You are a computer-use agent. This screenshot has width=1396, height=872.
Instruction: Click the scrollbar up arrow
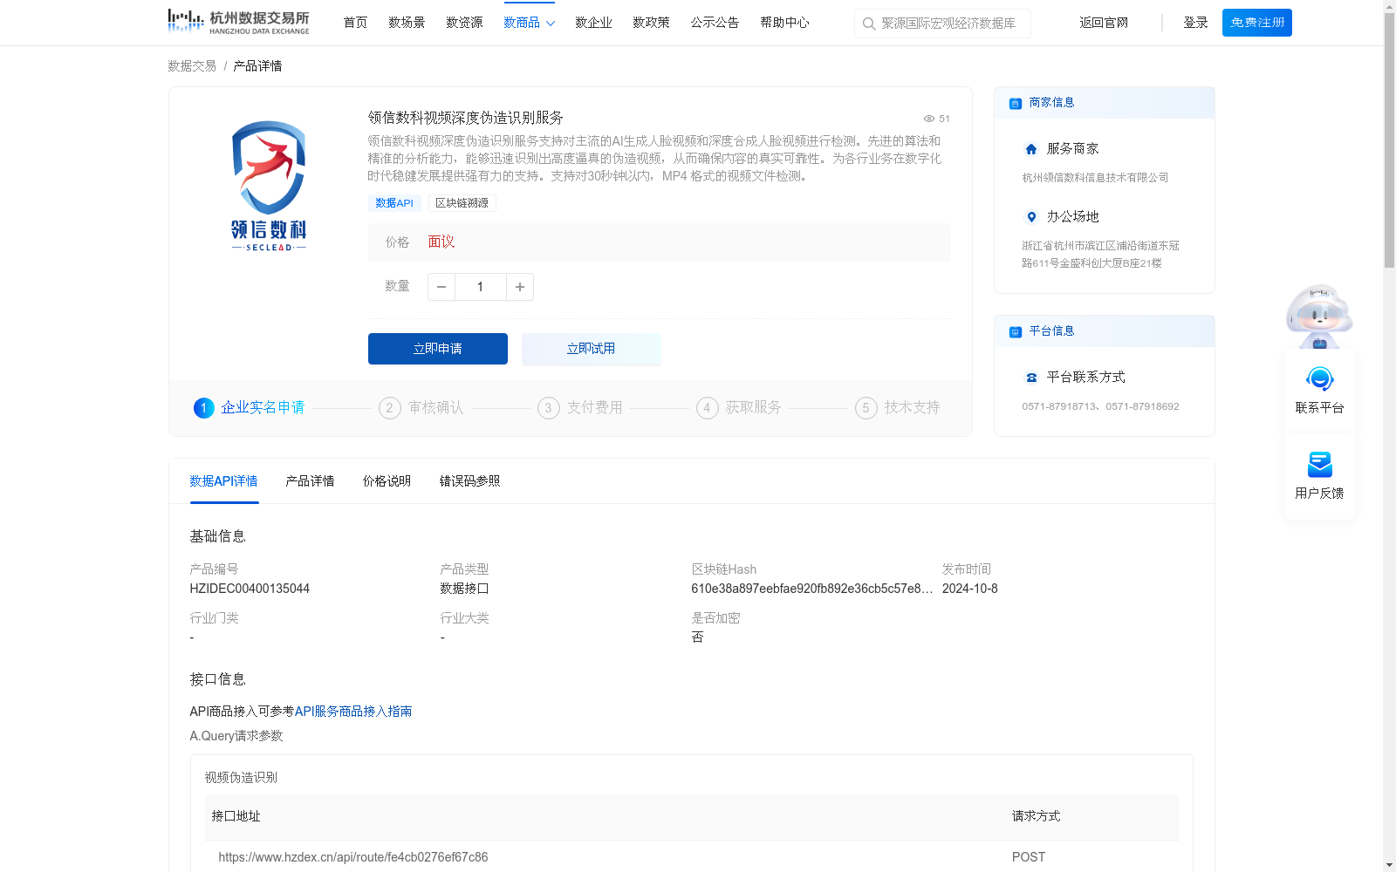(x=1389, y=5)
